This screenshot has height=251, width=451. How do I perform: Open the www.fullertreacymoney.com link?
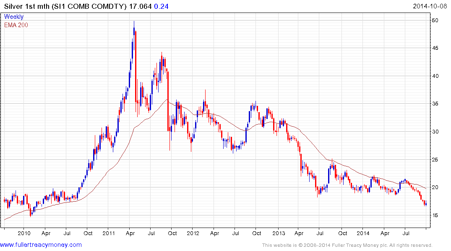pyautogui.click(x=41, y=245)
